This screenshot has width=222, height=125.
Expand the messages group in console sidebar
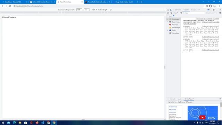point(168,19)
